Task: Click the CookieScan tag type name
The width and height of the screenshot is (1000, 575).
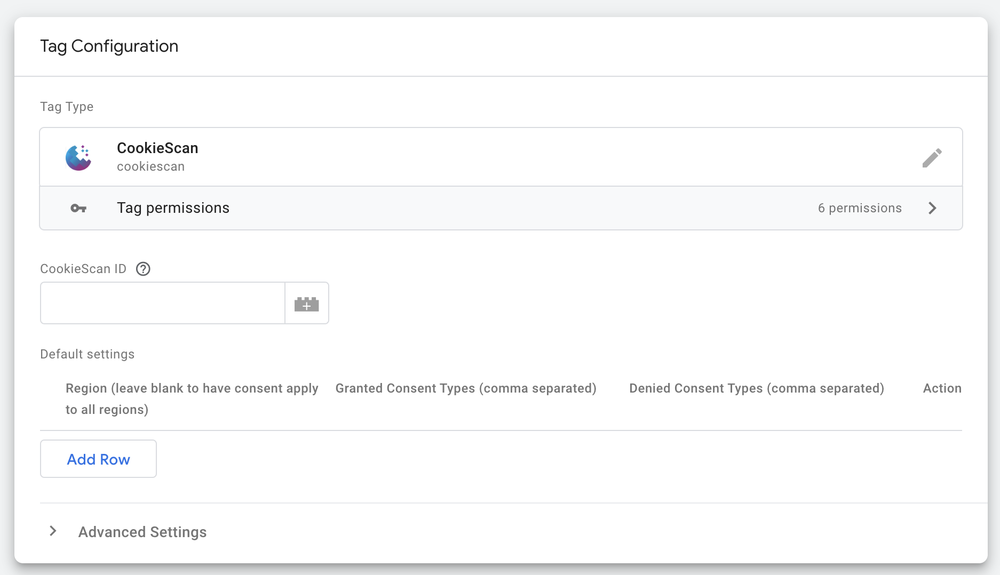Action: (157, 148)
